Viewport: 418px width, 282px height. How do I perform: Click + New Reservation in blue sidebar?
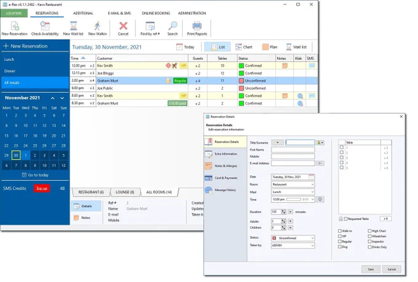point(25,46)
